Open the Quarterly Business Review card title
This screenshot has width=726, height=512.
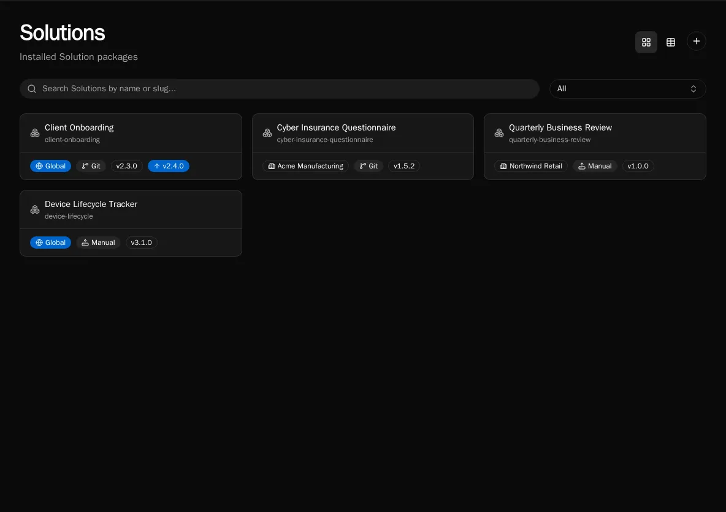click(x=560, y=127)
